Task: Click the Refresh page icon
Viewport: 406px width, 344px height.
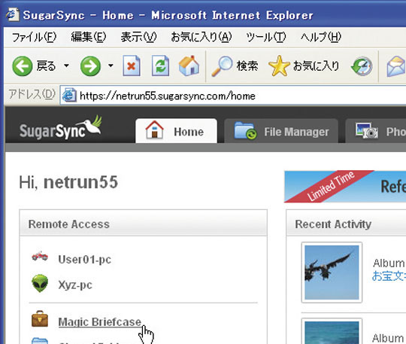Action: pyautogui.click(x=160, y=65)
